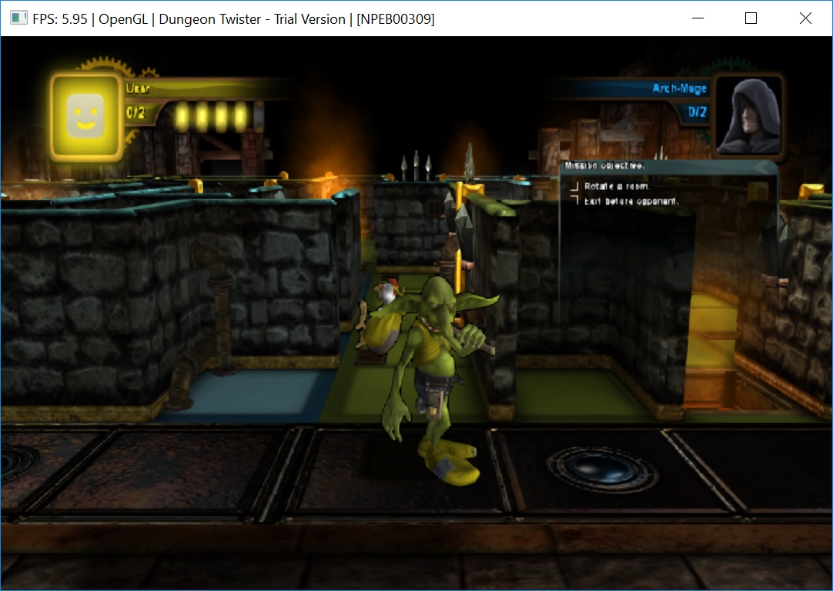
Task: Minimize the Dungeon Twister window
Action: [698, 18]
